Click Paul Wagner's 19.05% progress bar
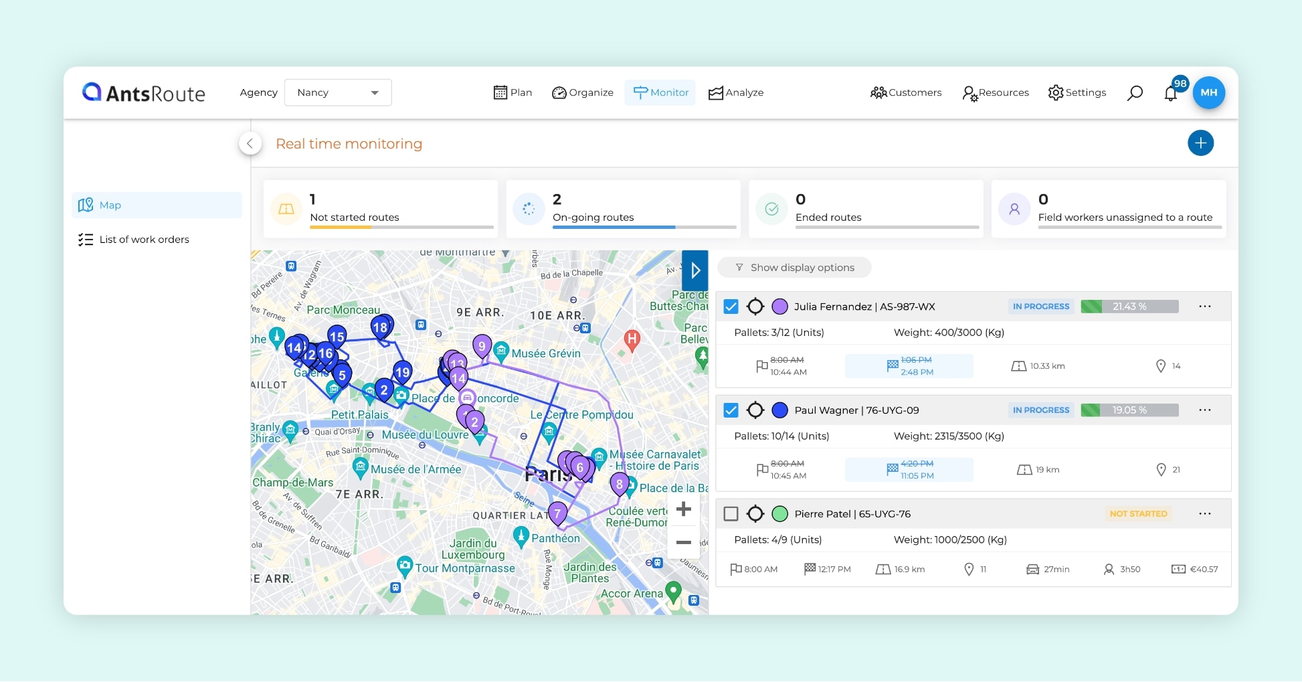The width and height of the screenshot is (1302, 682). pos(1129,410)
